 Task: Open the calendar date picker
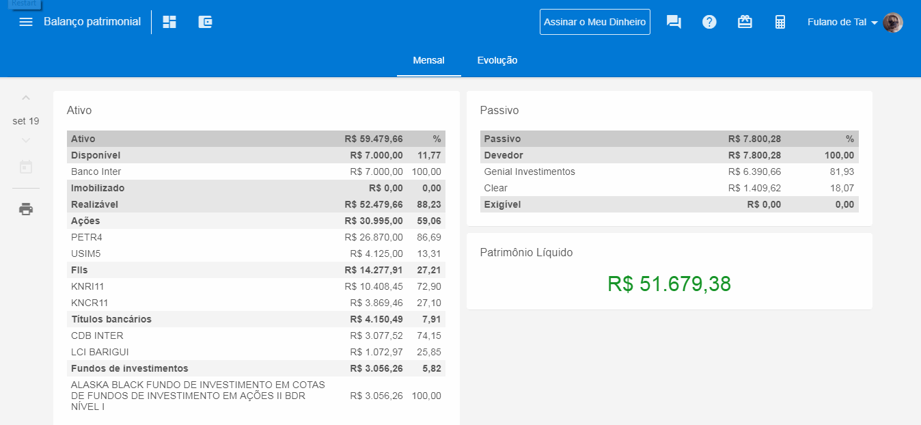(26, 167)
